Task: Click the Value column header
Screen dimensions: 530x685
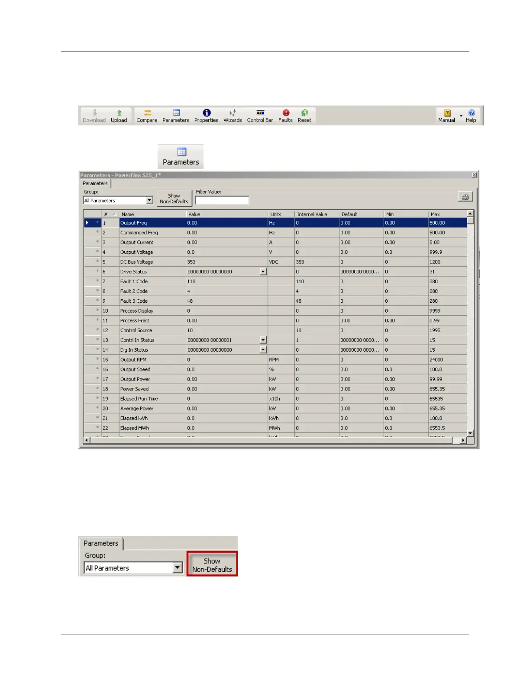Action: 227,214
